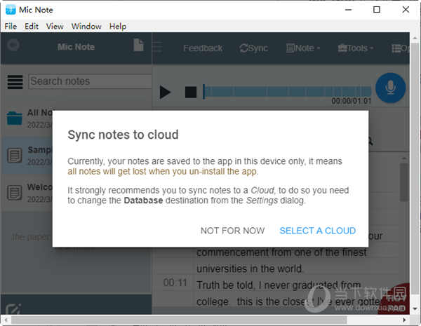
Task: Click the window scrollbar up arrow
Action: [x=415, y=38]
